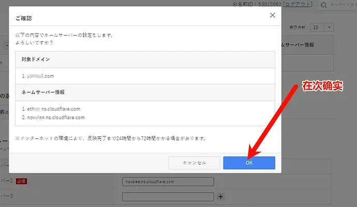Log out via the ログアウト link
This screenshot has height=207, width=357.
pyautogui.click(x=298, y=4)
